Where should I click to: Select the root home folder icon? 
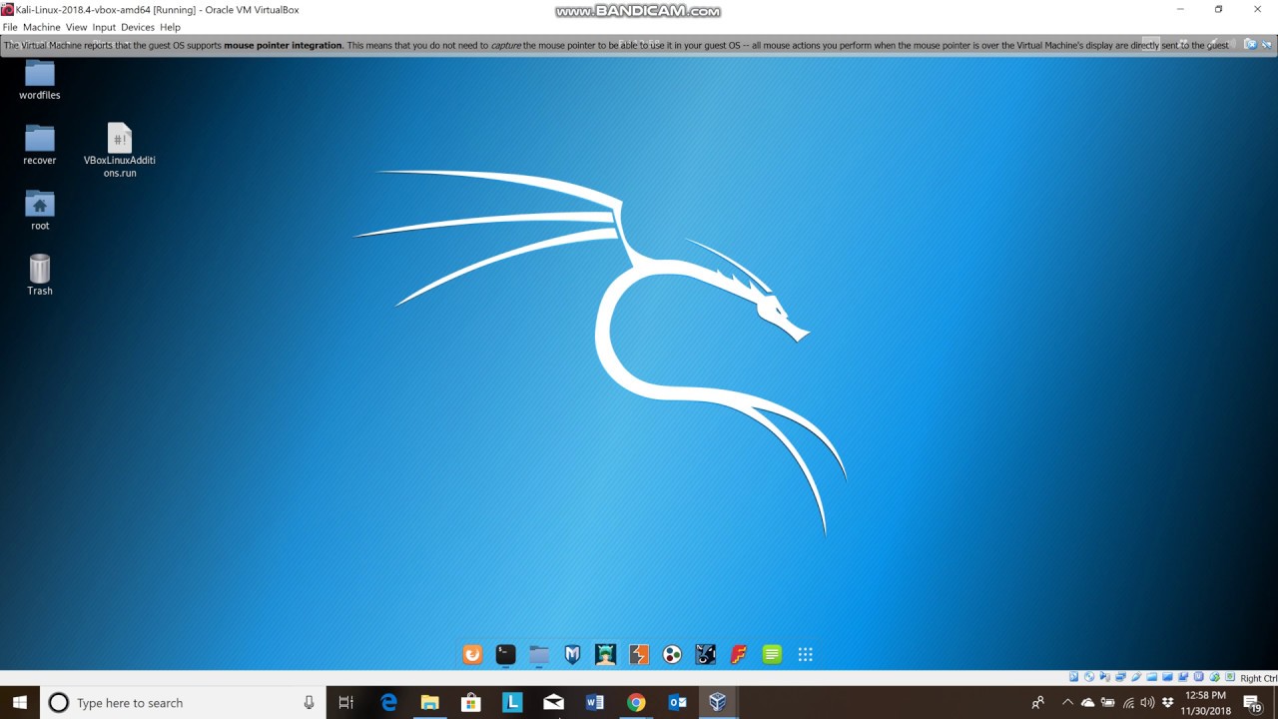click(x=40, y=210)
